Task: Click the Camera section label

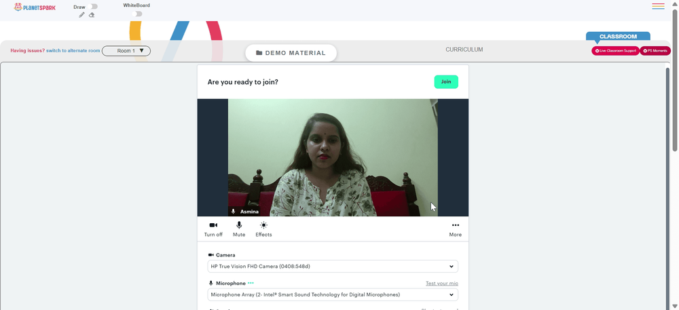Action: pos(225,255)
